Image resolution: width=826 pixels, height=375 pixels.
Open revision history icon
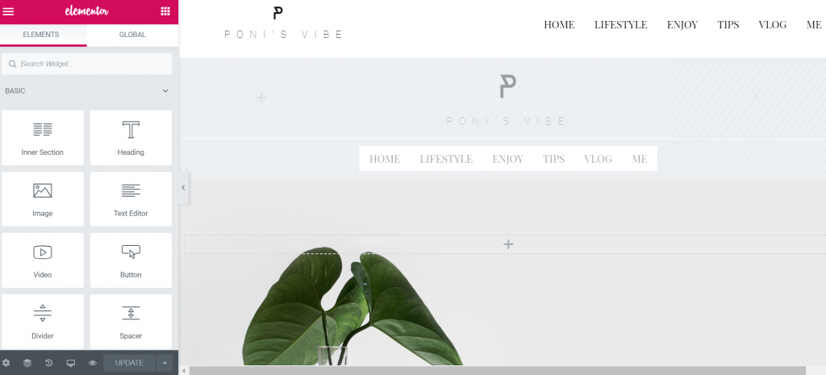coord(49,363)
